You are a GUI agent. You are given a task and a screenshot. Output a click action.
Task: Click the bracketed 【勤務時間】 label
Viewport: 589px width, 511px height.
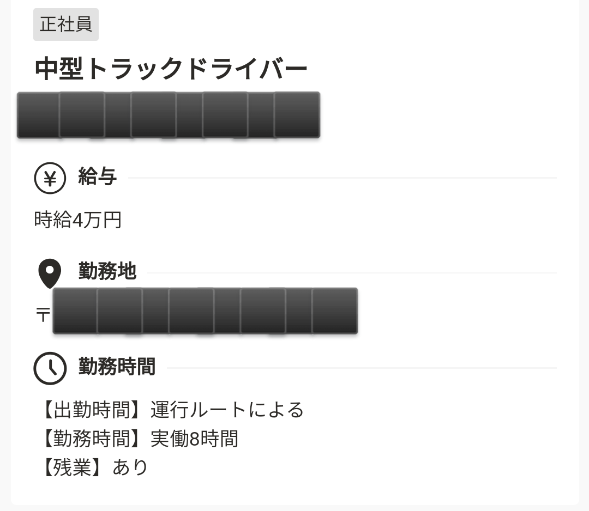tap(92, 439)
